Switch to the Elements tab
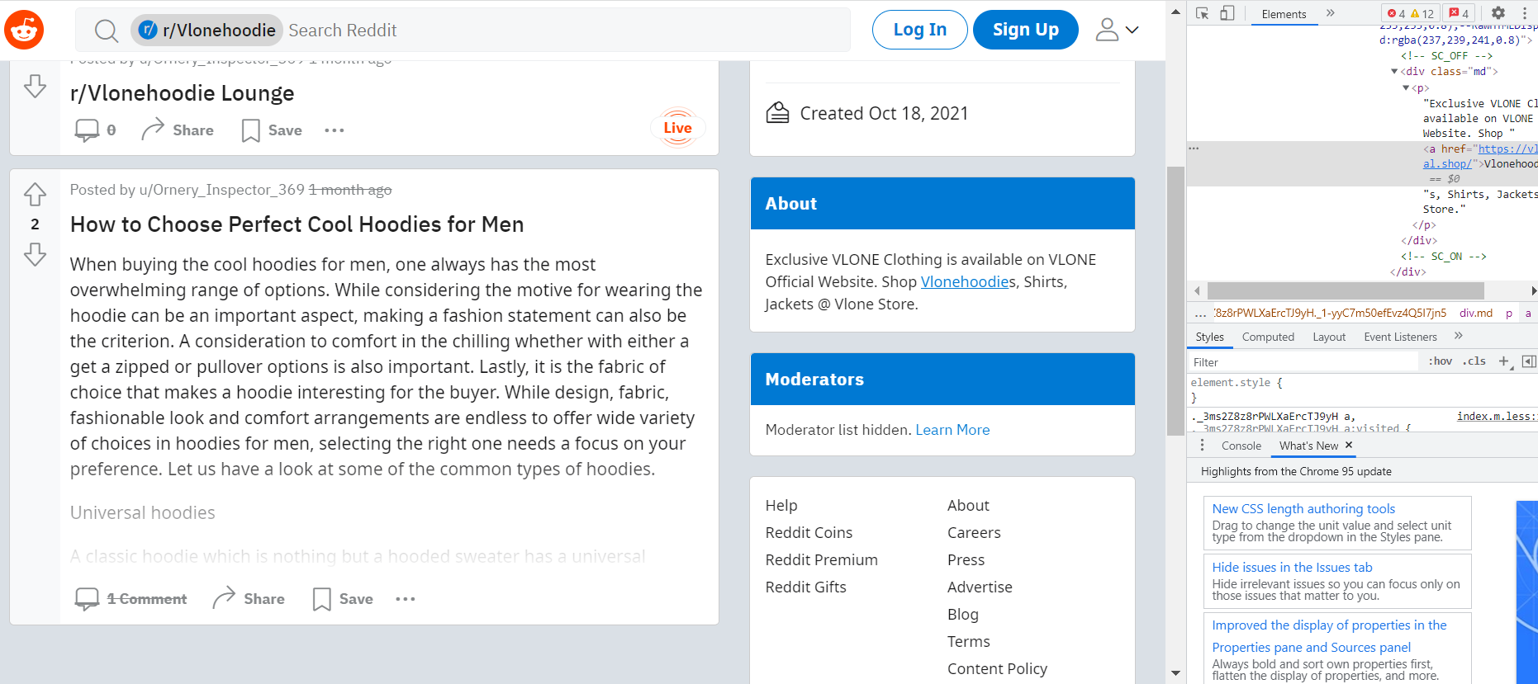The height and width of the screenshot is (684, 1538). (x=1284, y=14)
